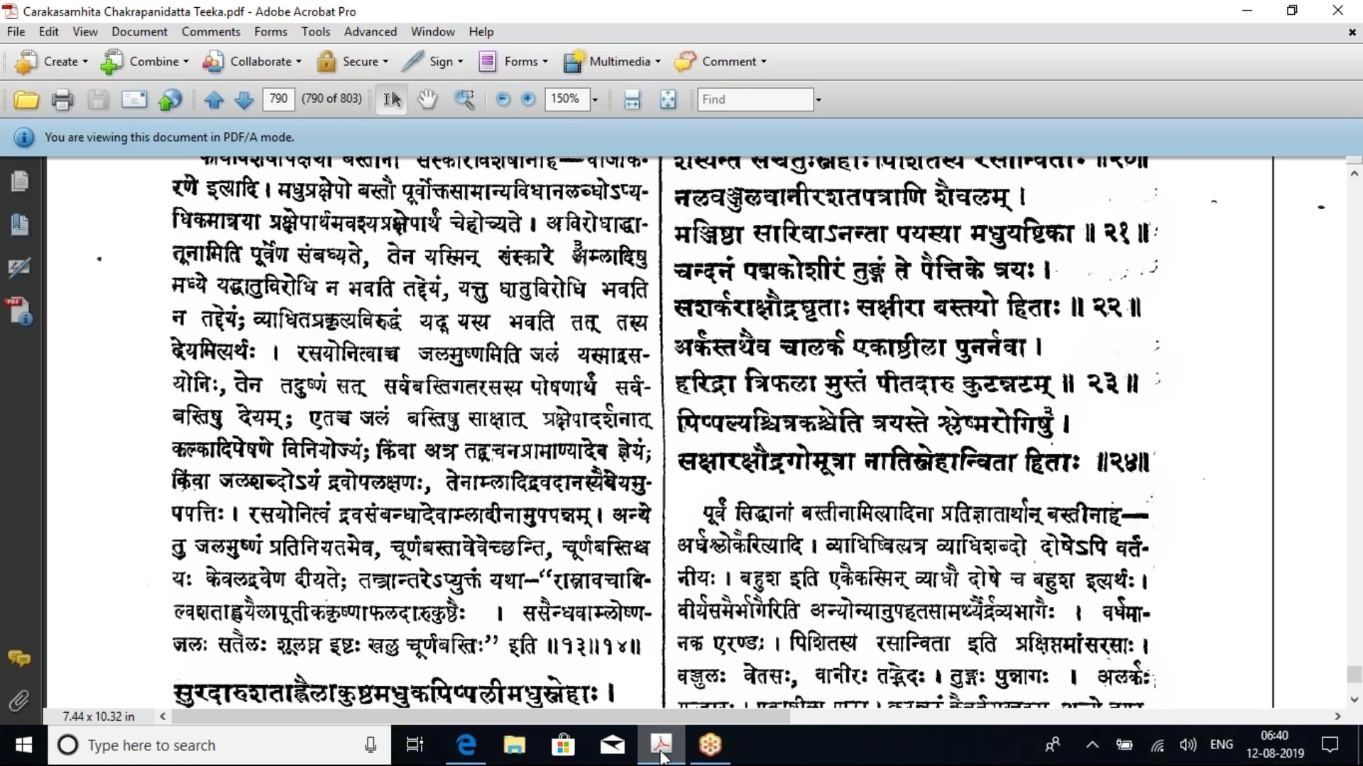1363x766 pixels.
Task: Open the Attachments paperclip panel
Action: click(19, 701)
